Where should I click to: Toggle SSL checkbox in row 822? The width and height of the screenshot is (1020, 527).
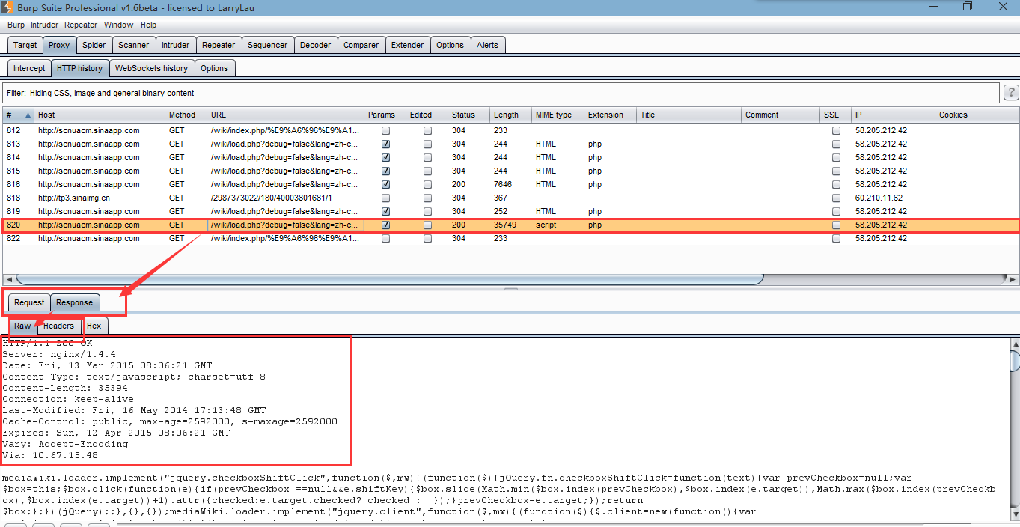tap(837, 238)
